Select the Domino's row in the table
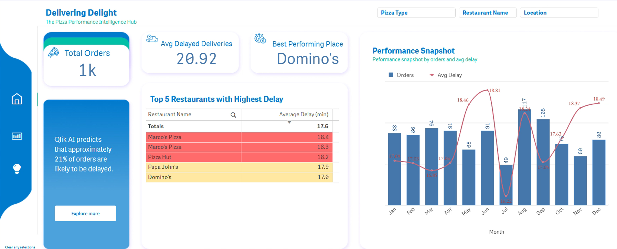The height and width of the screenshot is (249, 617). pyautogui.click(x=239, y=177)
